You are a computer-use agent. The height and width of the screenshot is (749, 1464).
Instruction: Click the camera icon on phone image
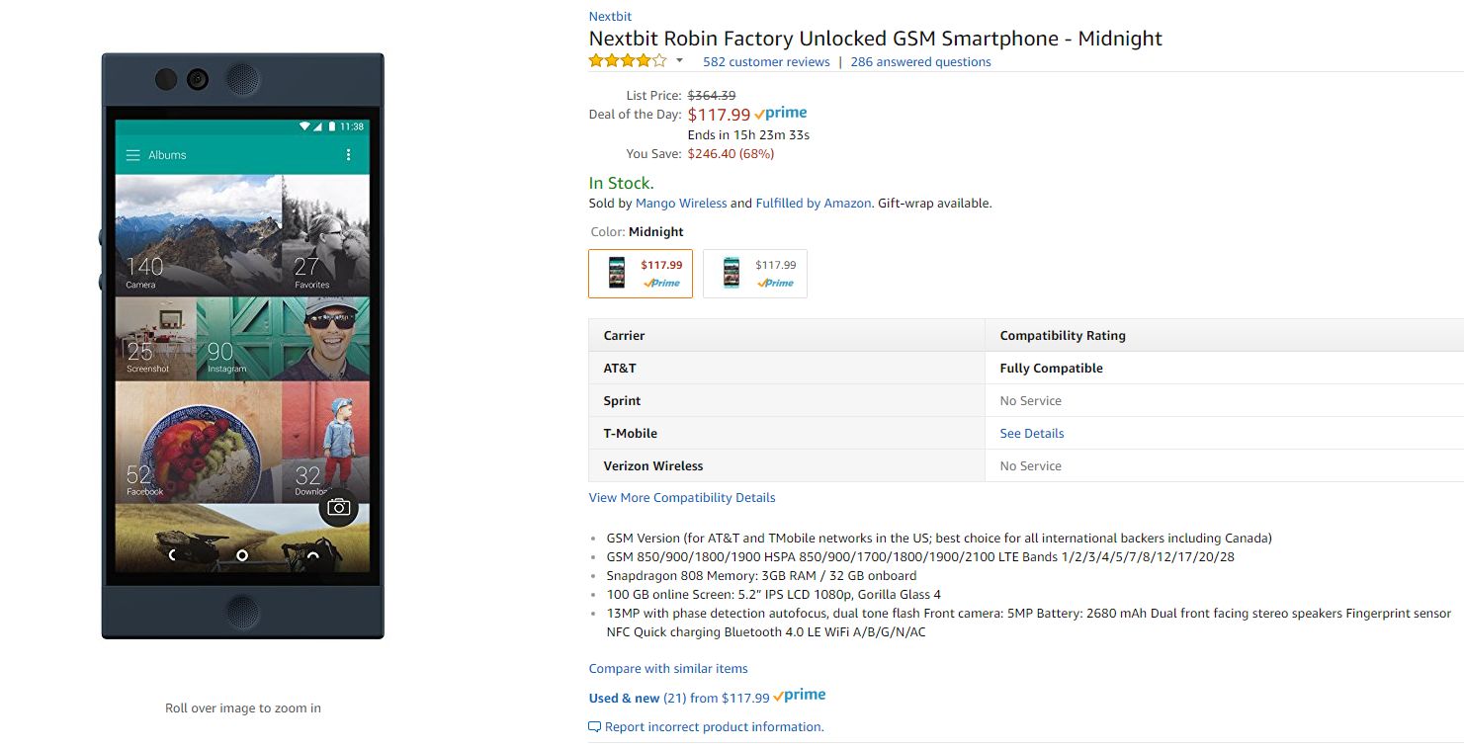coord(338,507)
